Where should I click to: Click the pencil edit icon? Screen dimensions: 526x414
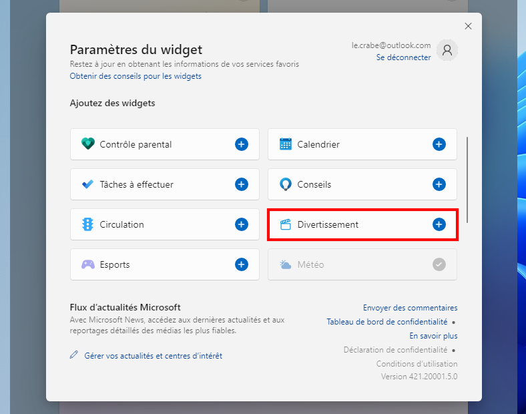(x=74, y=355)
